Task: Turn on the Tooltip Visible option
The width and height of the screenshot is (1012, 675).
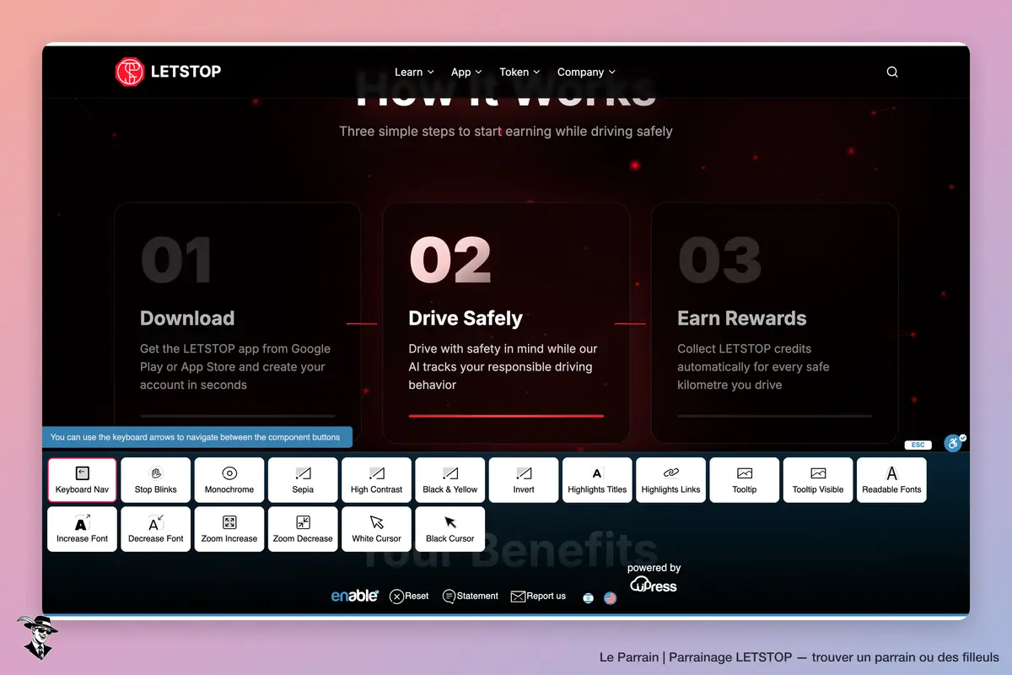Action: point(818,480)
